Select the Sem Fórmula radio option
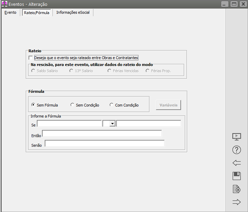Viewport: 248px width, 212px height. point(33,105)
